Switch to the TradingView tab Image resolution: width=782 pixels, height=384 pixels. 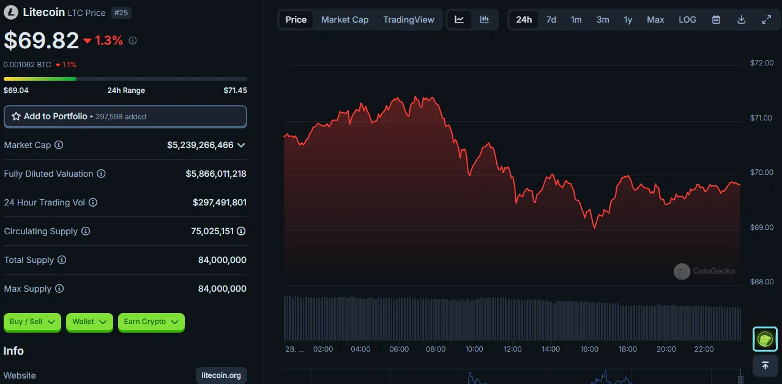coord(409,20)
